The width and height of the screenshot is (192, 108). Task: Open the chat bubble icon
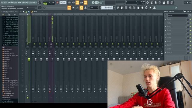click(172, 3)
